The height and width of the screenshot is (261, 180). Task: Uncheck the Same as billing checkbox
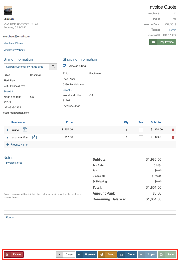65,66
